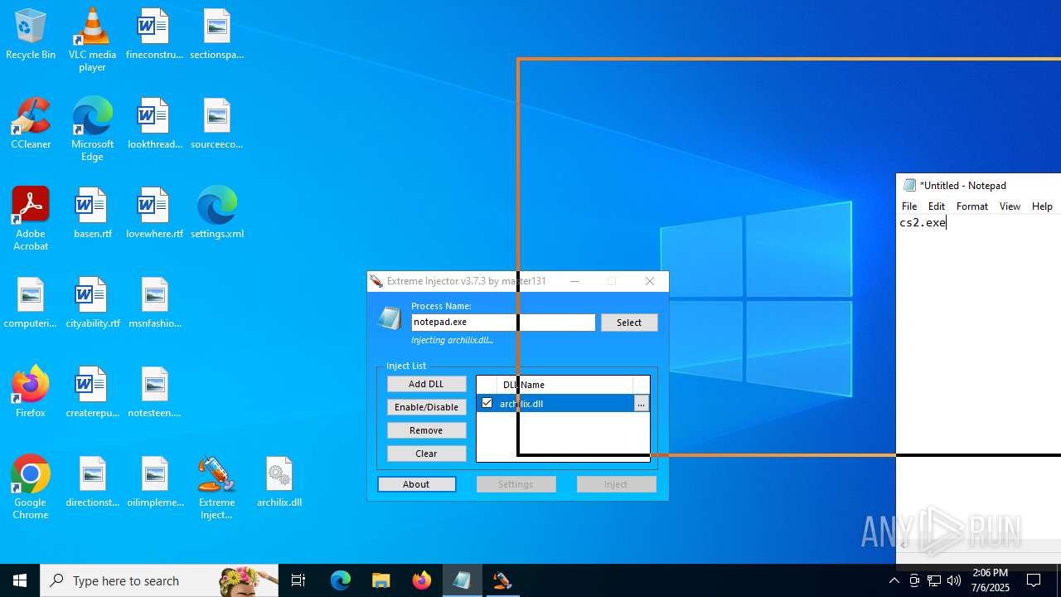Open the File menu in Notepad
Screen dimensions: 1061x597
coord(909,206)
